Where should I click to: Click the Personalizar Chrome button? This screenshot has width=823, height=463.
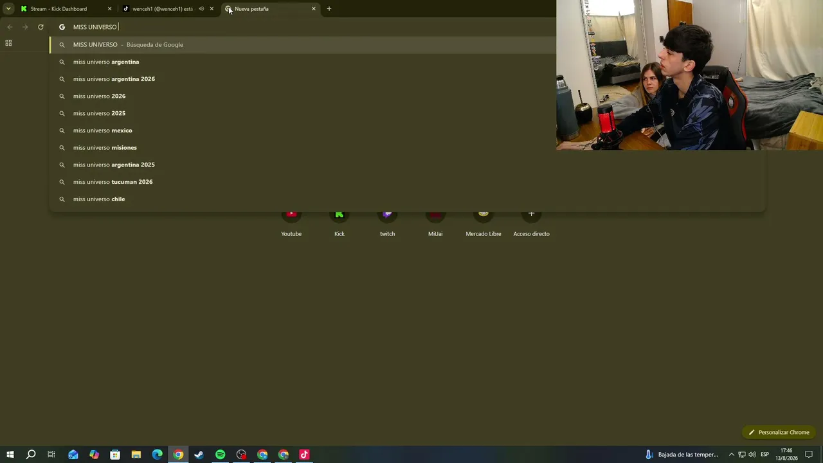pyautogui.click(x=779, y=432)
